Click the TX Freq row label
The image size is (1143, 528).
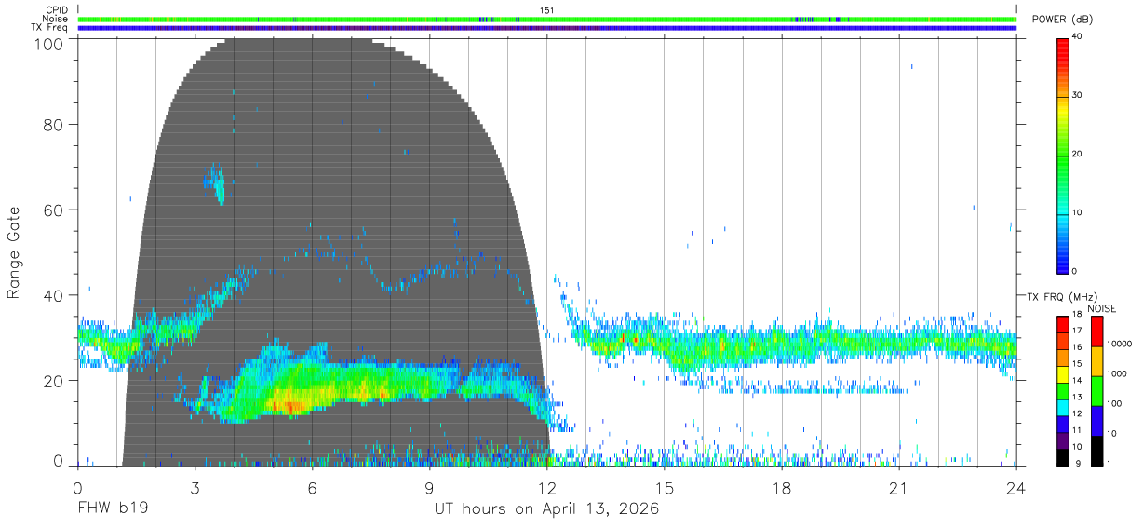pos(50,28)
